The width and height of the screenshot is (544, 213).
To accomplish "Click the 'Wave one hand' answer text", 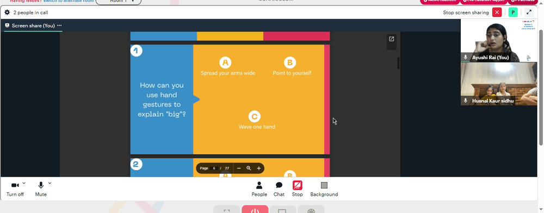I will point(257,127).
